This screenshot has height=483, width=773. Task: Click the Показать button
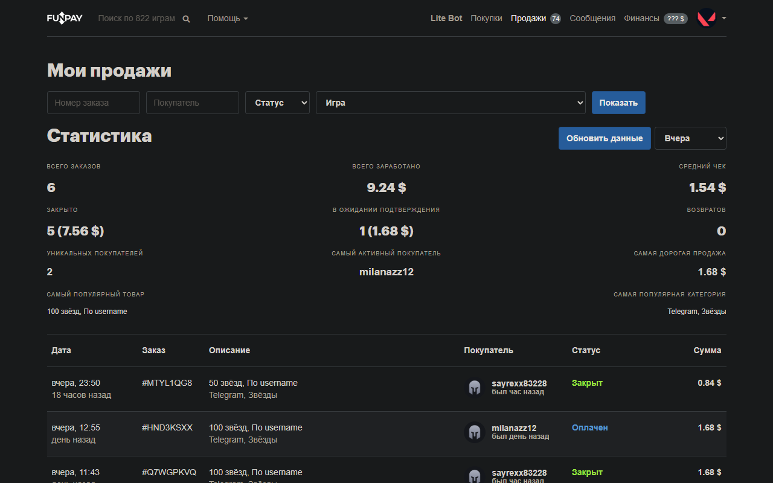(x=618, y=103)
